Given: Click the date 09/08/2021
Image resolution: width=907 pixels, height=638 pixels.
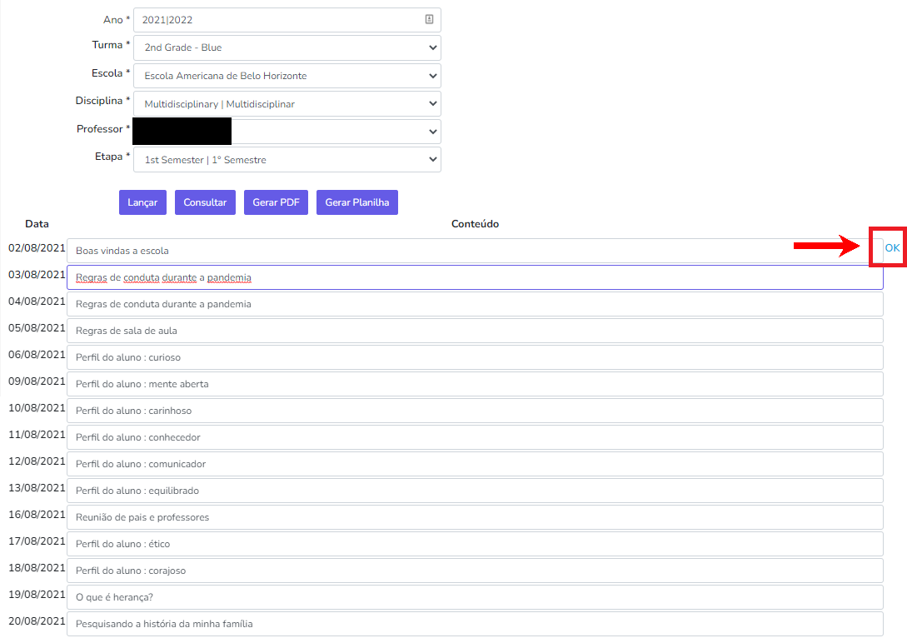Looking at the screenshot, I should (x=37, y=381).
